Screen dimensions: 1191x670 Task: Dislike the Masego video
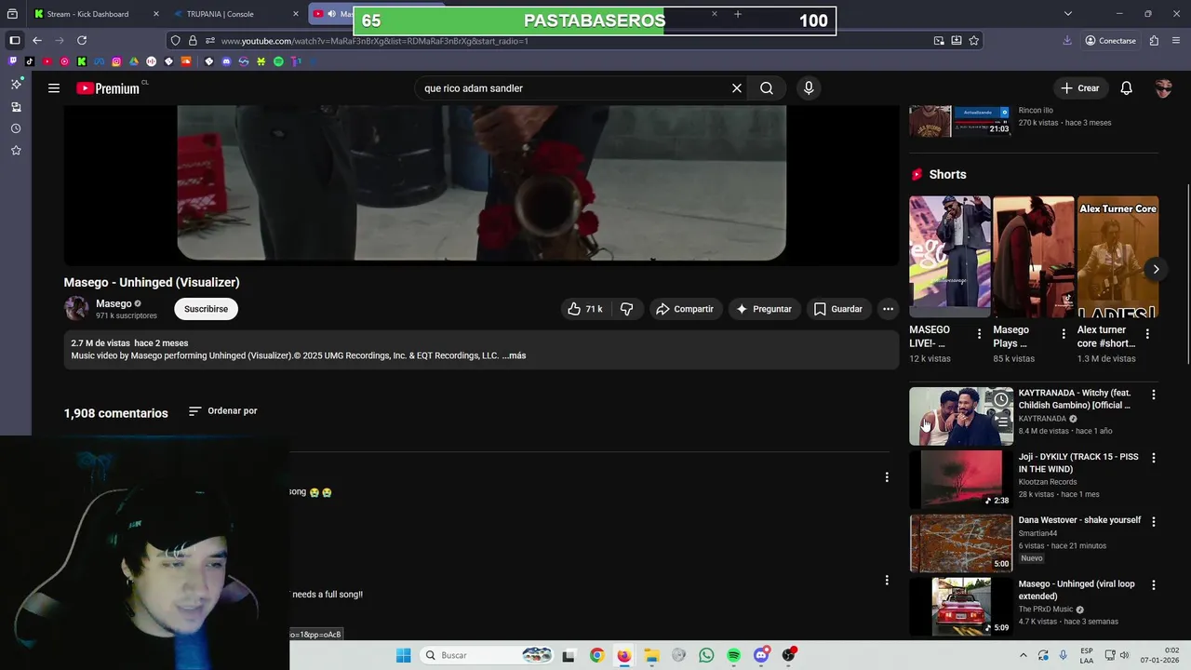tap(627, 309)
